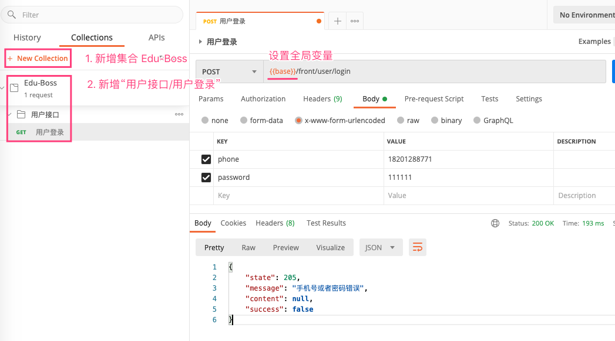Click the "state": 205 response line
Screen dimensions: 615x341
(x=273, y=278)
